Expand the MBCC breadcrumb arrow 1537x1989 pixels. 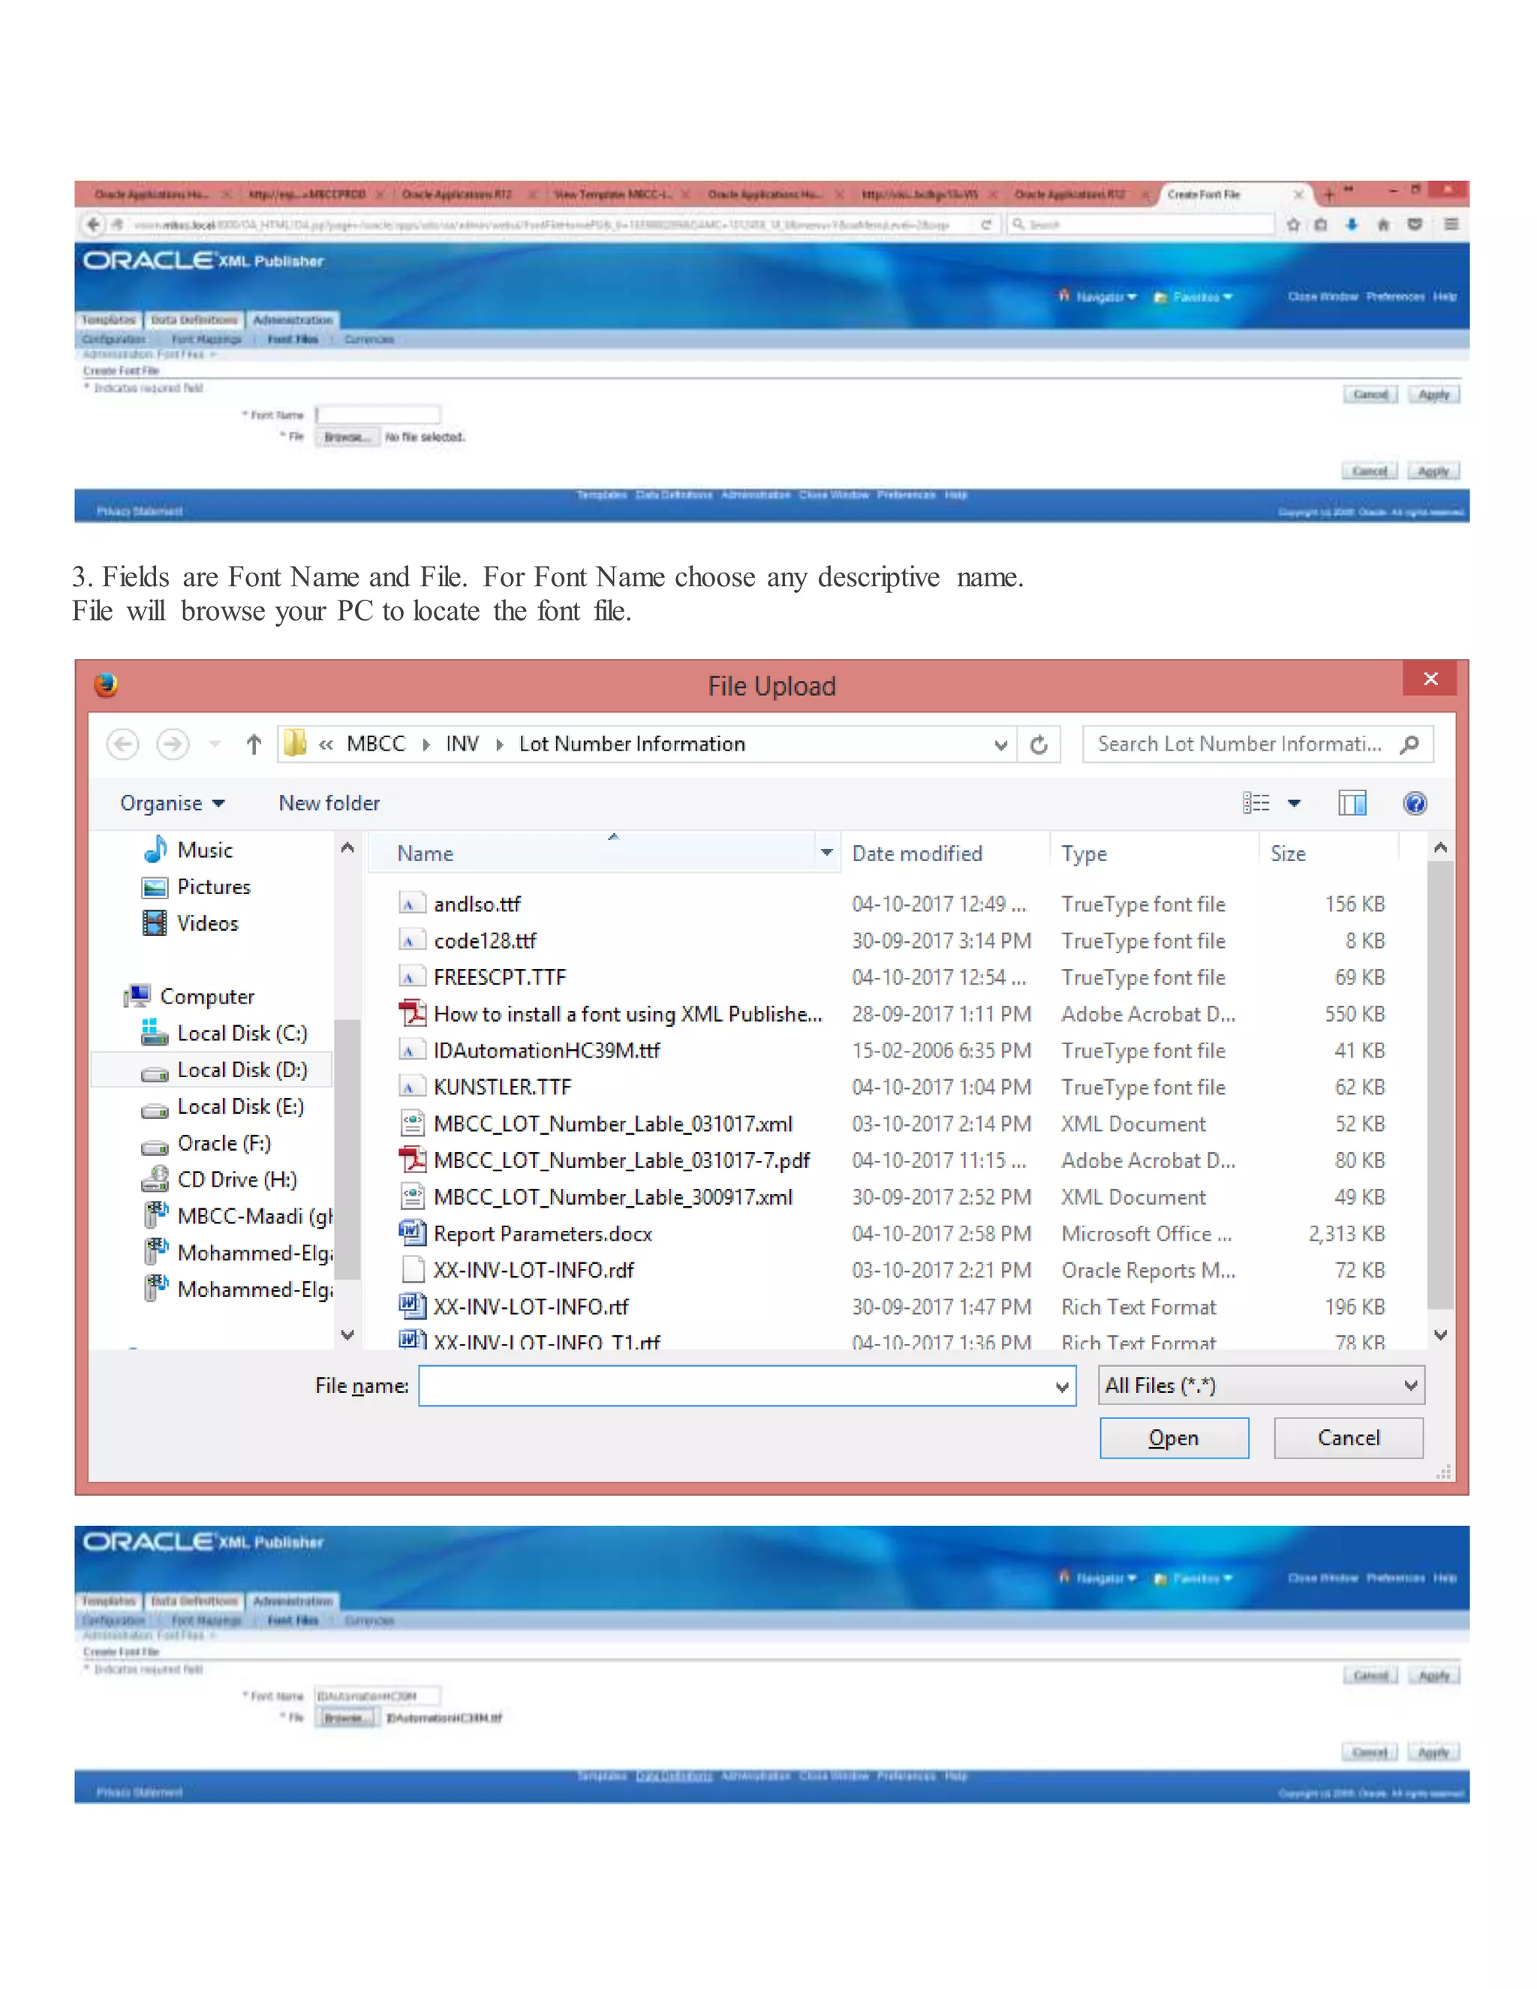[426, 744]
